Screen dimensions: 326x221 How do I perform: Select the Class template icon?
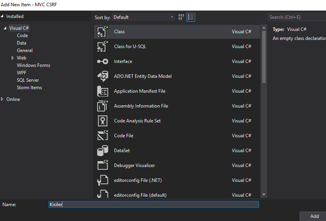pyautogui.click(x=103, y=32)
